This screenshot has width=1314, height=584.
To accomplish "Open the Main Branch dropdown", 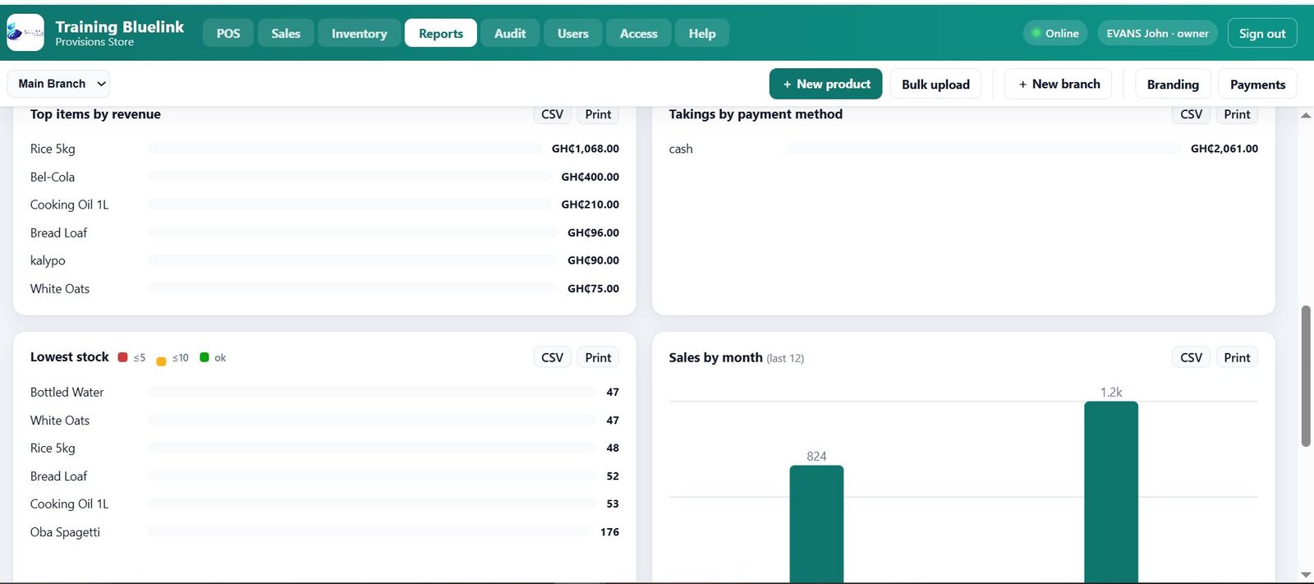I will 58,84.
